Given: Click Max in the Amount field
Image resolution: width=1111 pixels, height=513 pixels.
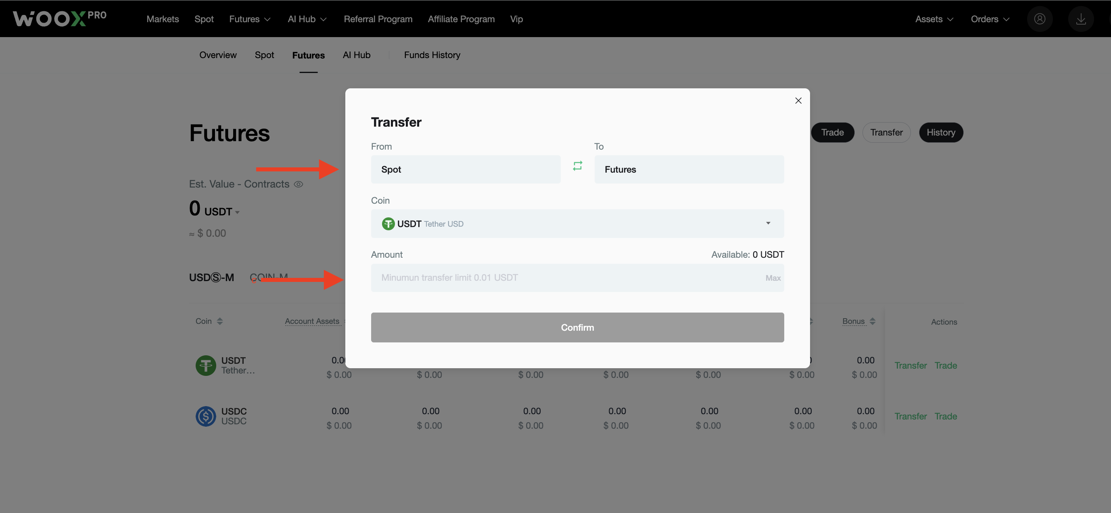Looking at the screenshot, I should [773, 278].
